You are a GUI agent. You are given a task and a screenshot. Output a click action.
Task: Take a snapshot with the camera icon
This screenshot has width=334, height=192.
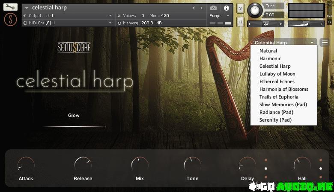point(213,8)
